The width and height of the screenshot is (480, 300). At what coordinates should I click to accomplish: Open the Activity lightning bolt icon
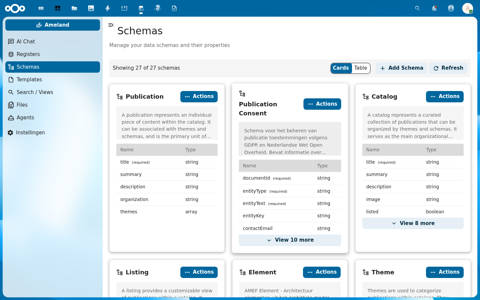[108, 8]
